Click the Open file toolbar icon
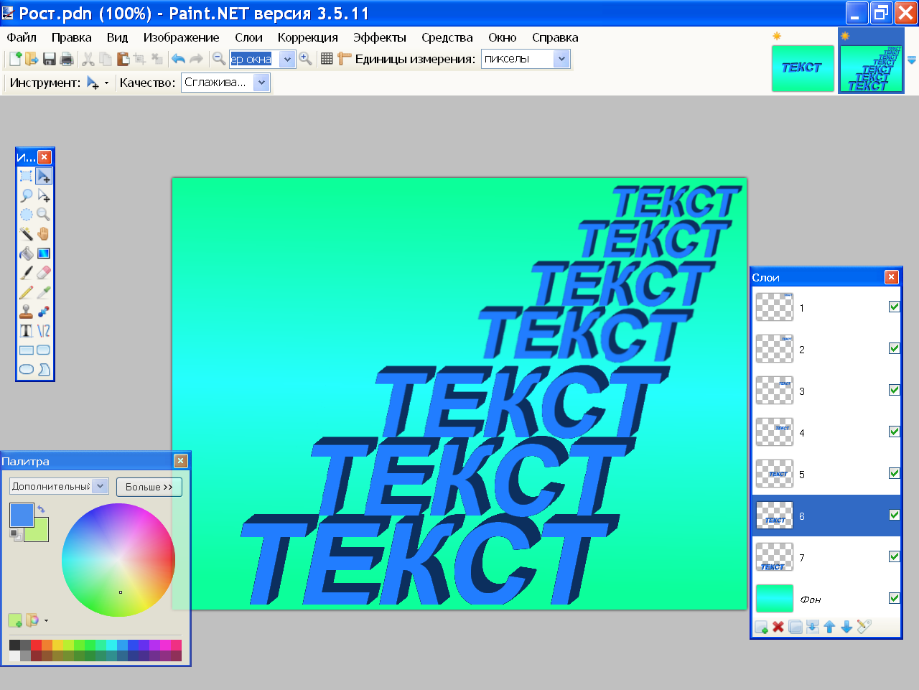The width and height of the screenshot is (919, 690). coord(32,59)
